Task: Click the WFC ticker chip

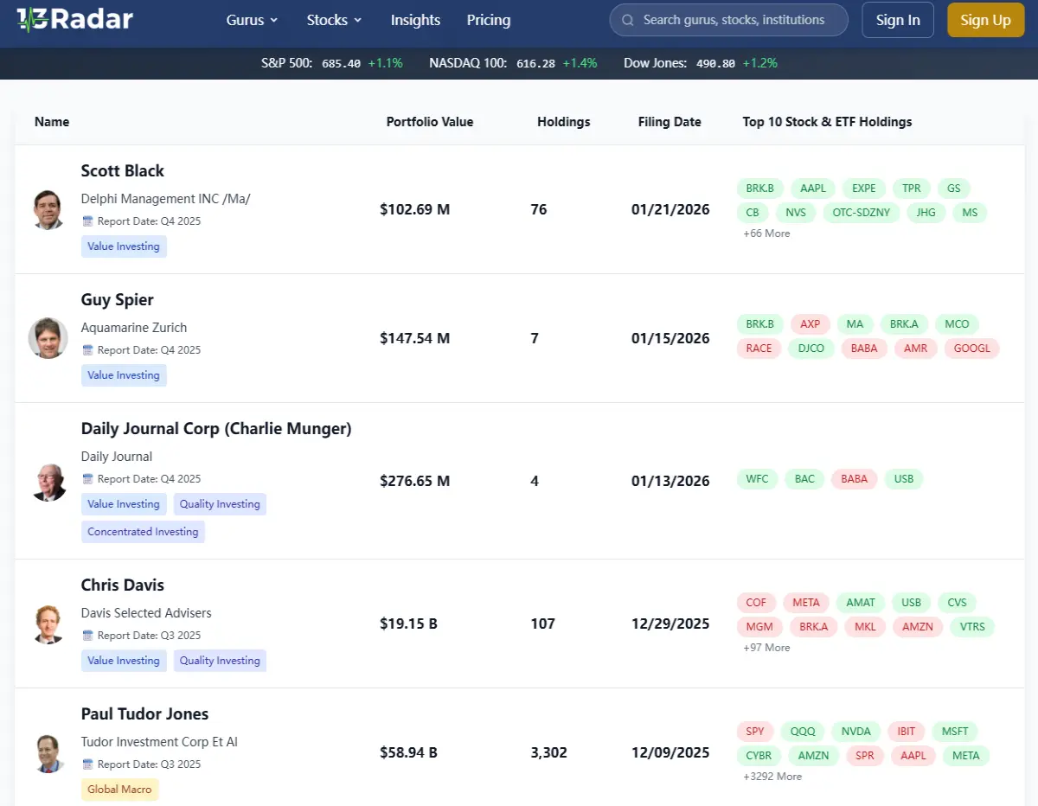Action: [x=757, y=479]
